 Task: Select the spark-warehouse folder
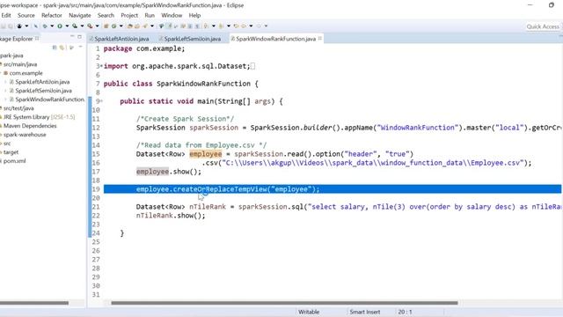pyautogui.click(x=25, y=135)
